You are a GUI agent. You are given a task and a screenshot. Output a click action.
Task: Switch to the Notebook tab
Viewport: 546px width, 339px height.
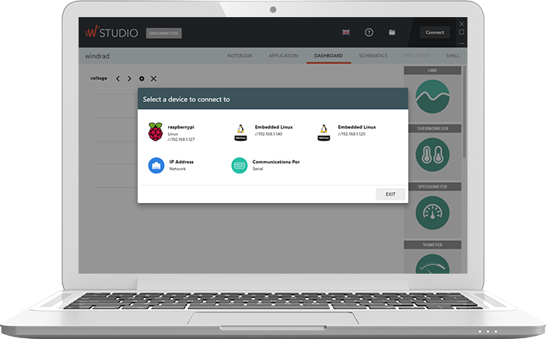tap(240, 56)
